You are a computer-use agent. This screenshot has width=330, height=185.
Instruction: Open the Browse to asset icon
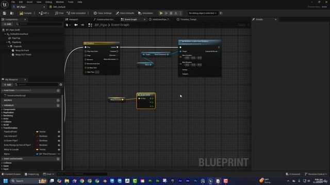[x=12, y=13]
